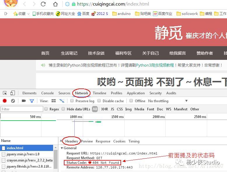Toggle the device toolbar icon in DevTools
This screenshot has width=227, height=172.
13,93
